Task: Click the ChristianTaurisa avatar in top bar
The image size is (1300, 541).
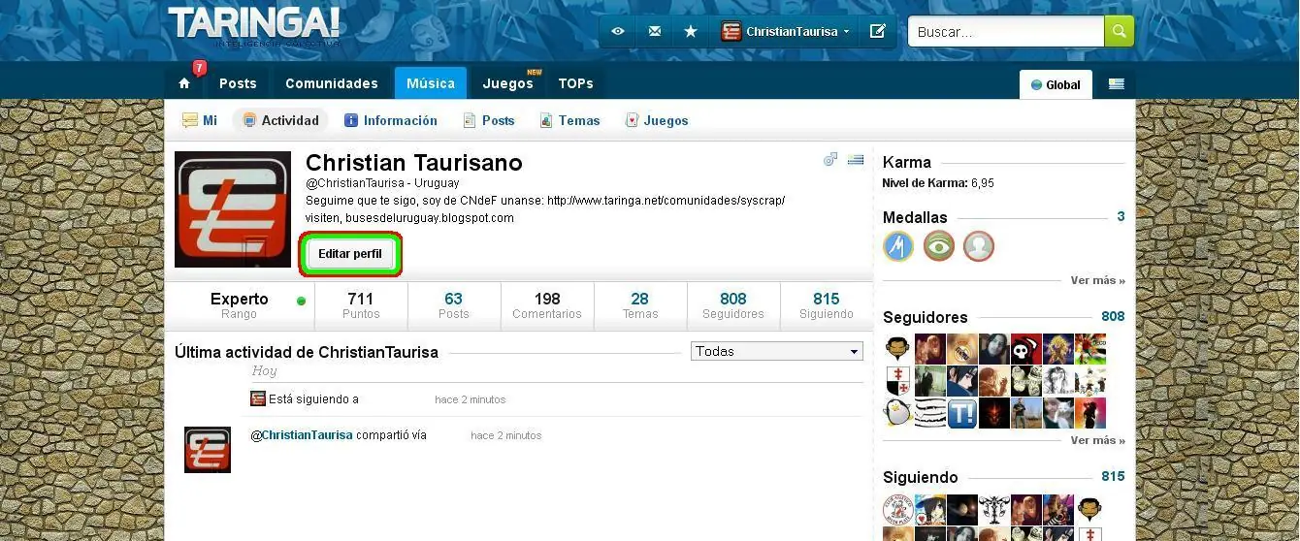Action: [731, 32]
